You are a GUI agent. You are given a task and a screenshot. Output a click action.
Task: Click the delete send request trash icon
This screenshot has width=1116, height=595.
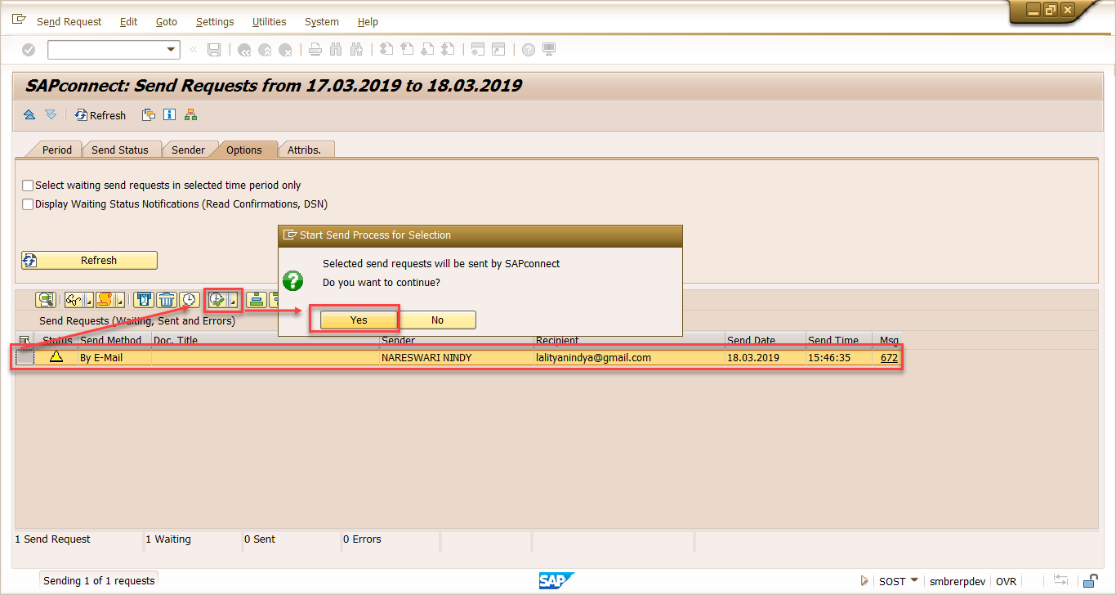coord(167,300)
